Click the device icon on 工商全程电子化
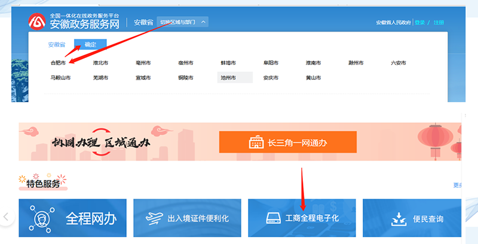 [x=274, y=218]
